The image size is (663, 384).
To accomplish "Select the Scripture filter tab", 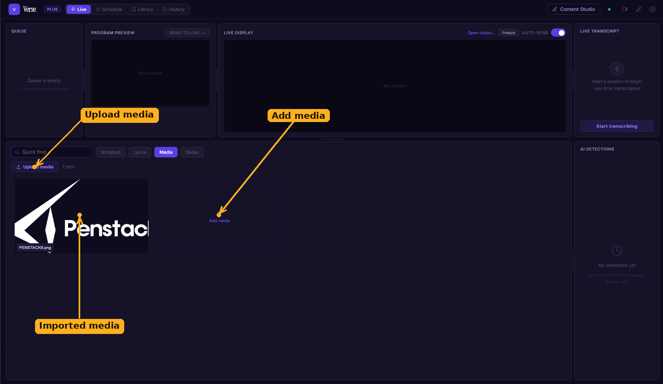I will 111,152.
